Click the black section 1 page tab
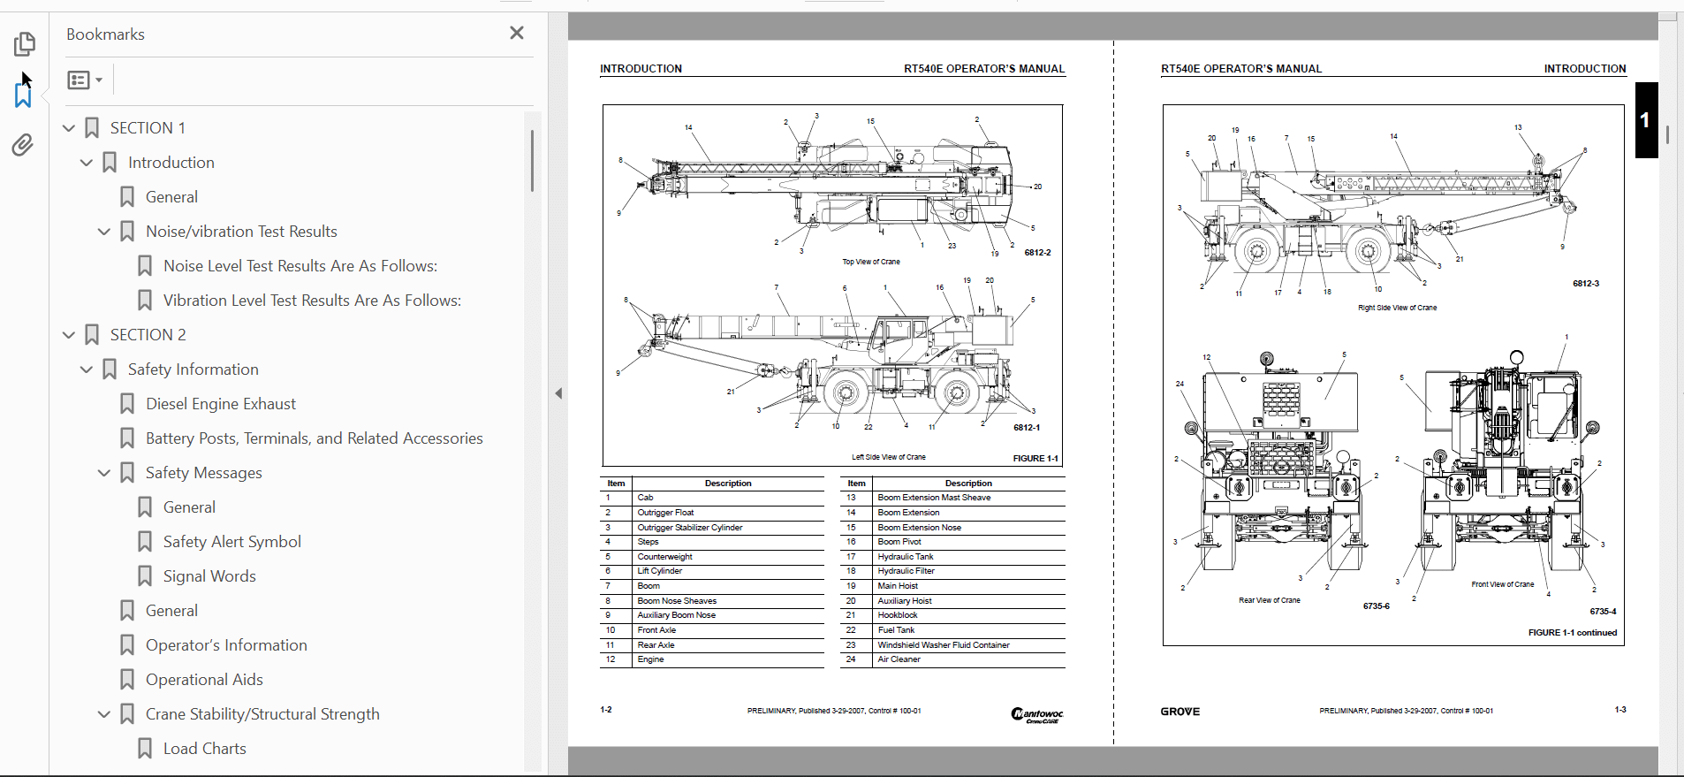1684x777 pixels. pyautogui.click(x=1646, y=120)
